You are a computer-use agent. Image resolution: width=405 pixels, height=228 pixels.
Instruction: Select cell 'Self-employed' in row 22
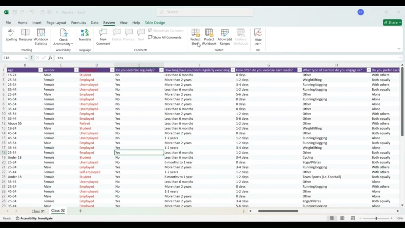pyautogui.click(x=97, y=172)
